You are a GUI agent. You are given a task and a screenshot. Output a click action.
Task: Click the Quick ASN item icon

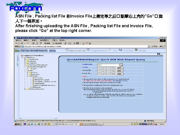pos(33,78)
